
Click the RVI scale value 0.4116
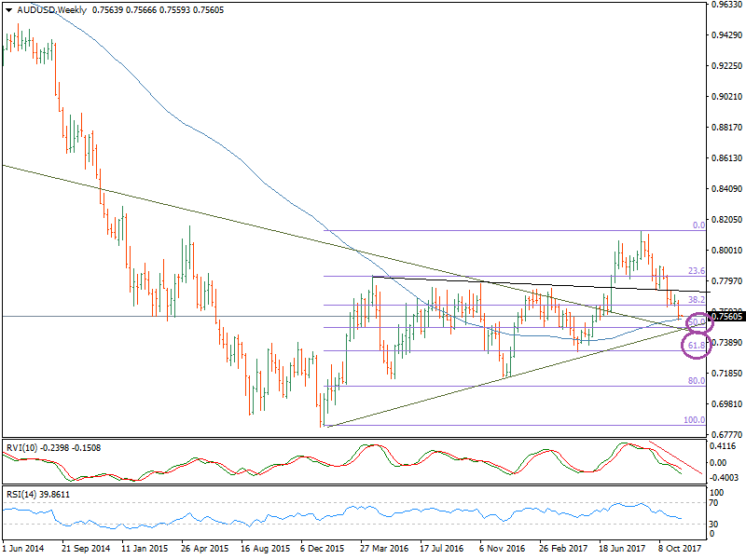pos(723,446)
